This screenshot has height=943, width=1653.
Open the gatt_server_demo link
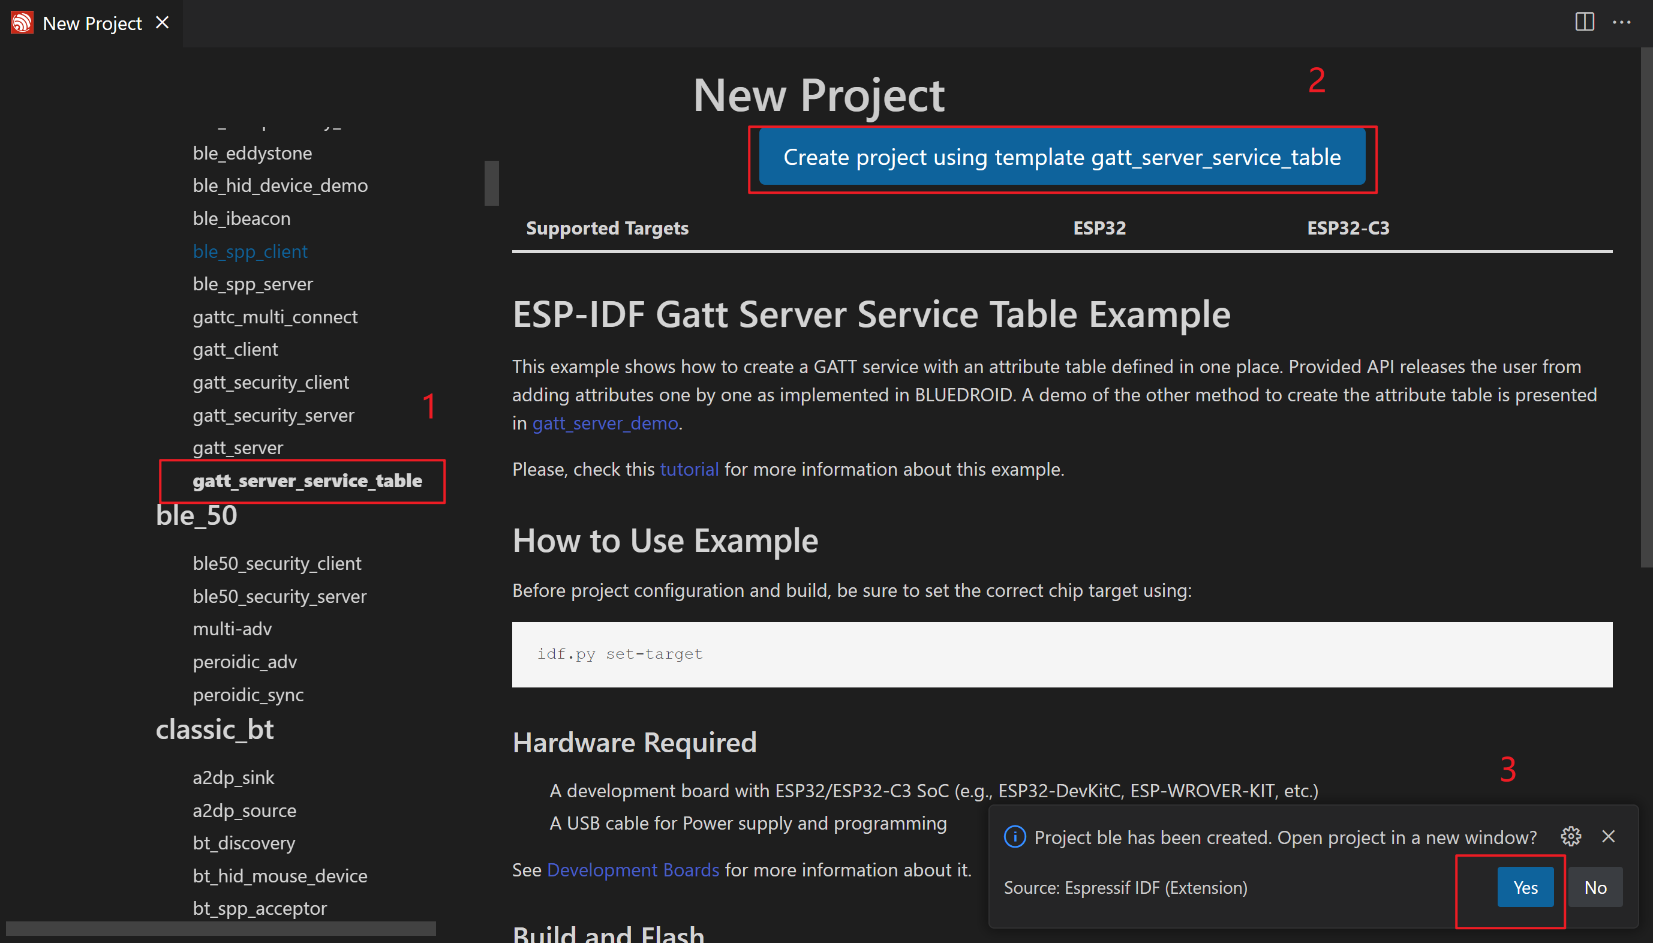tap(605, 423)
